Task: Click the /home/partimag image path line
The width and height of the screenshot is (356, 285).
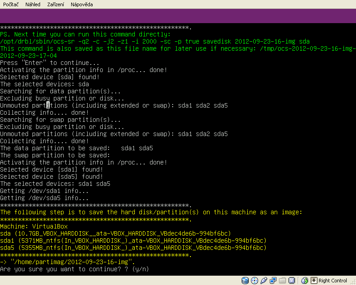Action: pos(68,262)
